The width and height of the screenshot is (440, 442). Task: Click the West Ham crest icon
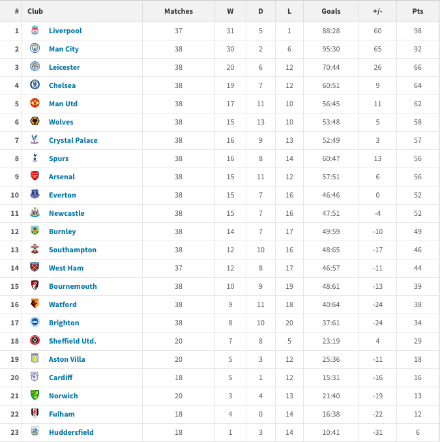click(35, 268)
